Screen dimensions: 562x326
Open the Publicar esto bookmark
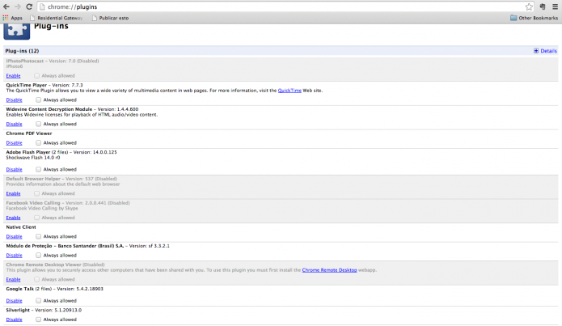[111, 18]
